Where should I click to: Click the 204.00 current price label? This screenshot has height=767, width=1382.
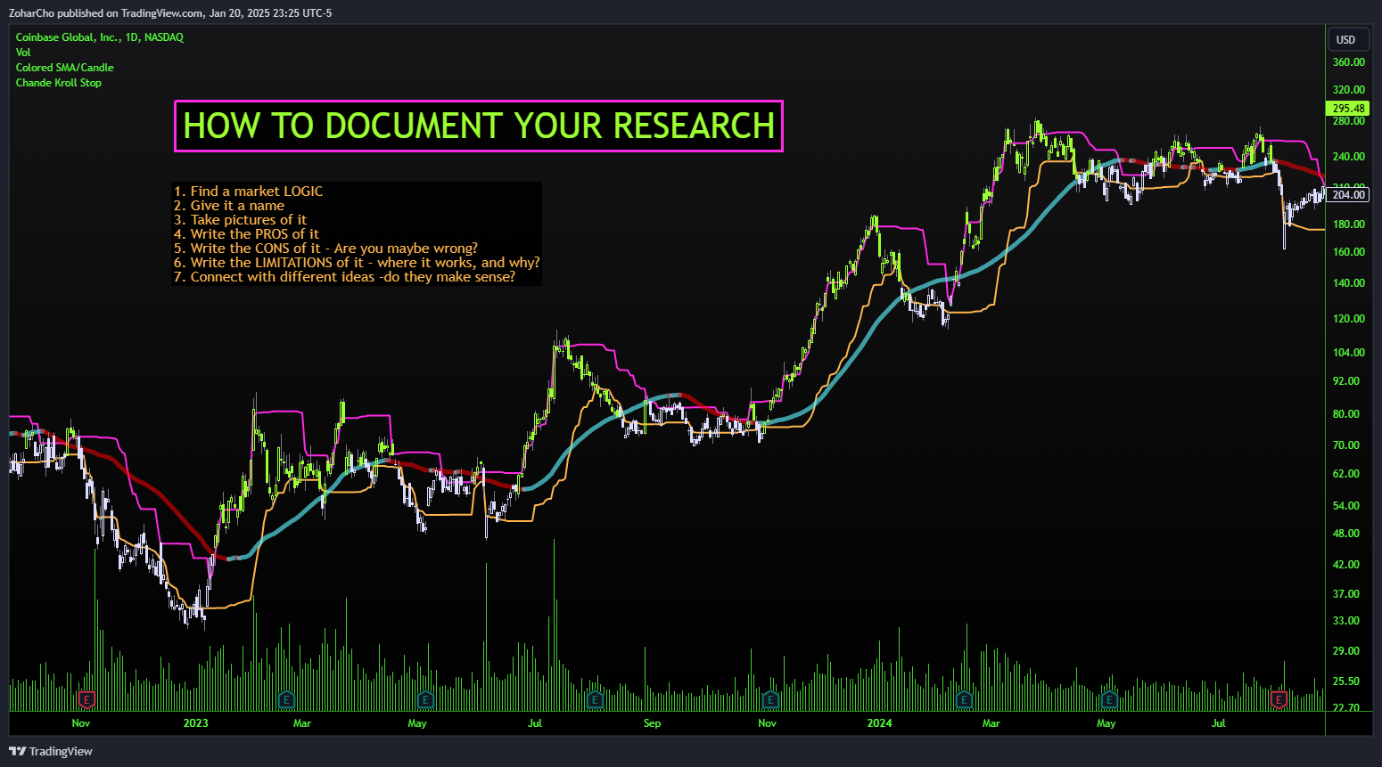1348,194
